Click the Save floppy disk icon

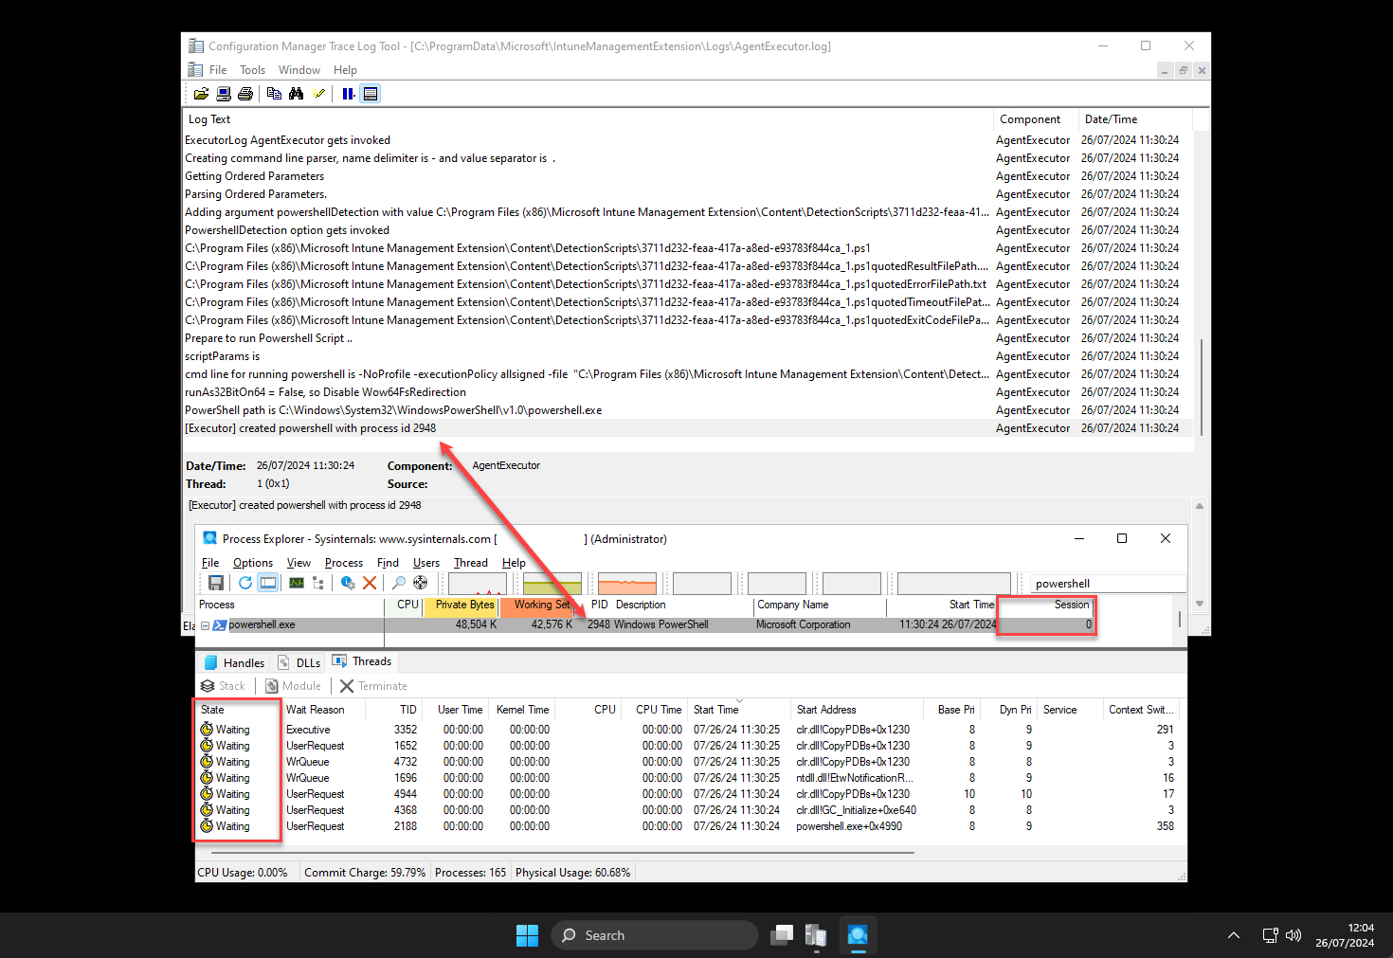(216, 583)
